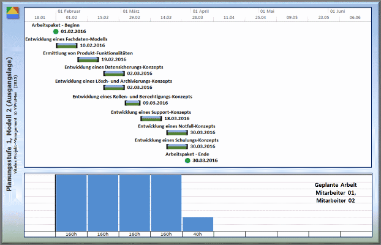The width and height of the screenshot is (381, 245).
Task: Select the Schulungs-Konzepts task bar
Action: [177, 146]
